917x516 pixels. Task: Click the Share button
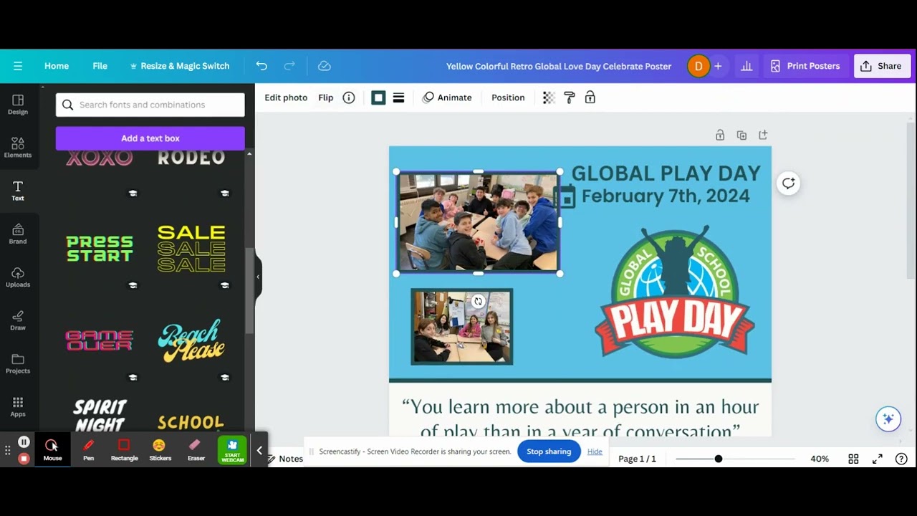882,66
